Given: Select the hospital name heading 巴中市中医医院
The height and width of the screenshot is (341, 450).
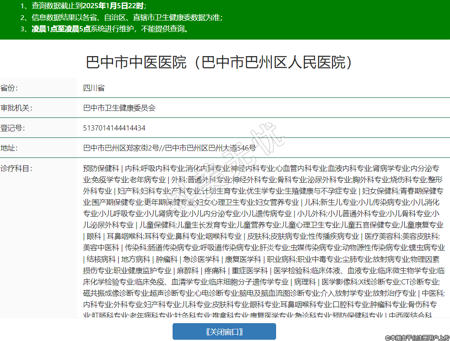Looking at the screenshot, I should 219,63.
